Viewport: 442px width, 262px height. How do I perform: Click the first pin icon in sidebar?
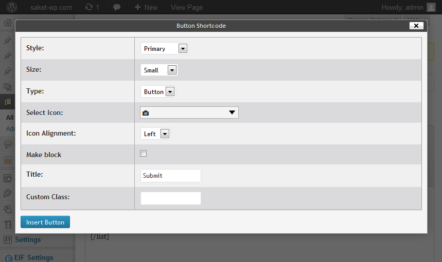coord(8,41)
